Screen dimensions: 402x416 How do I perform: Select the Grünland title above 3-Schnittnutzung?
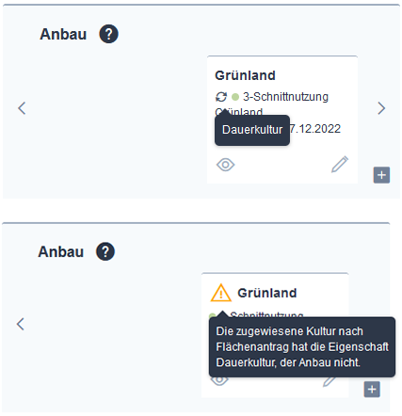click(x=245, y=75)
